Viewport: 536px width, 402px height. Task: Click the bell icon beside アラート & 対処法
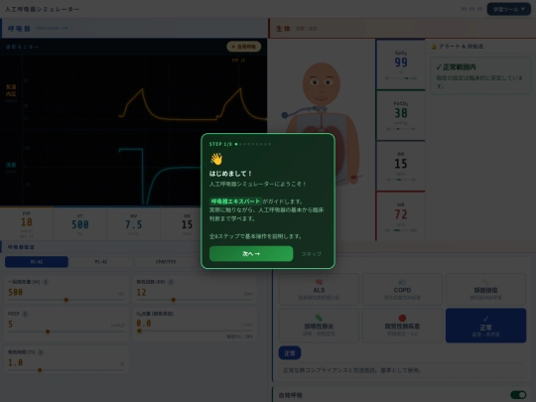[434, 47]
